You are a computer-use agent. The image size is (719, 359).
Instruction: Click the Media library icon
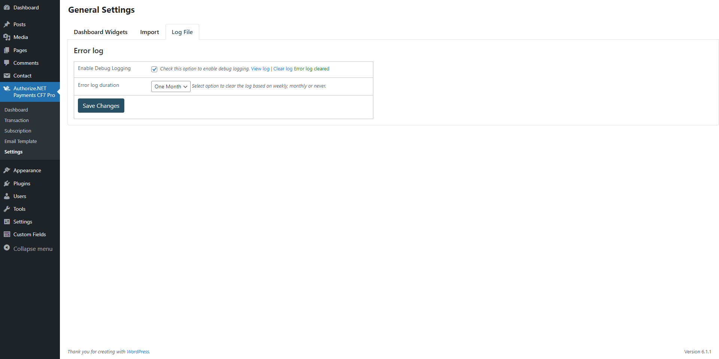[x=7, y=37]
